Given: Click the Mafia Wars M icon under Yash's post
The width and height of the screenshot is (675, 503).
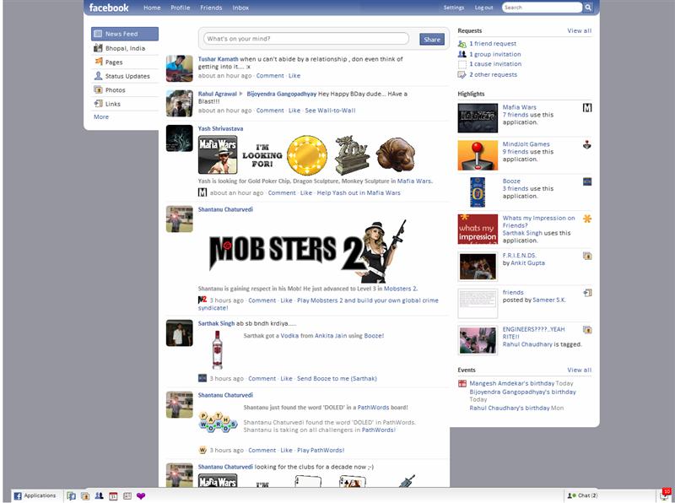Looking at the screenshot, I should (202, 192).
